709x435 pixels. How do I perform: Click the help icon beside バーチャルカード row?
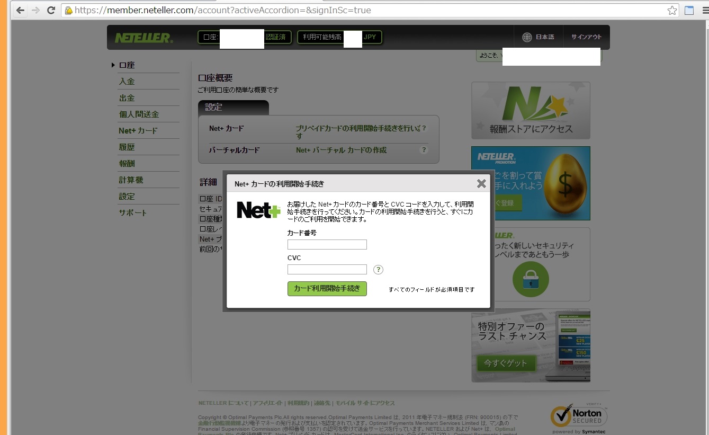pyautogui.click(x=424, y=150)
